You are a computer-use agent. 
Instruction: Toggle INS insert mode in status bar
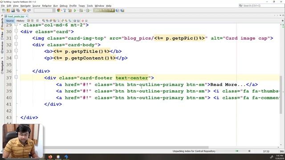(282, 151)
